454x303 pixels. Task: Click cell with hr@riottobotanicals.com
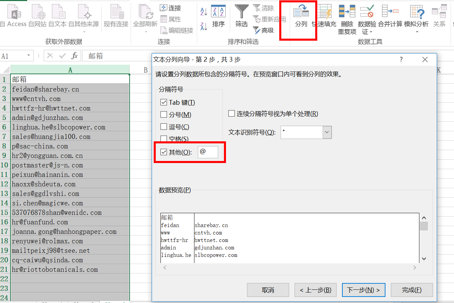70,269
